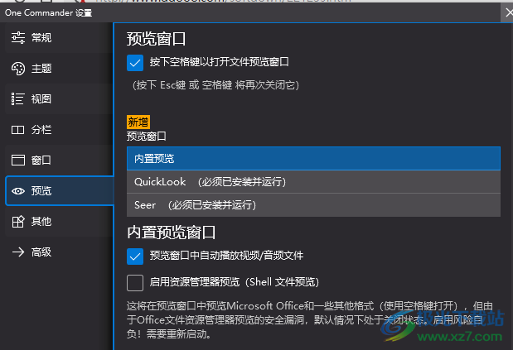
Task: Switch to the 高级 settings tab
Action: click(x=60, y=252)
